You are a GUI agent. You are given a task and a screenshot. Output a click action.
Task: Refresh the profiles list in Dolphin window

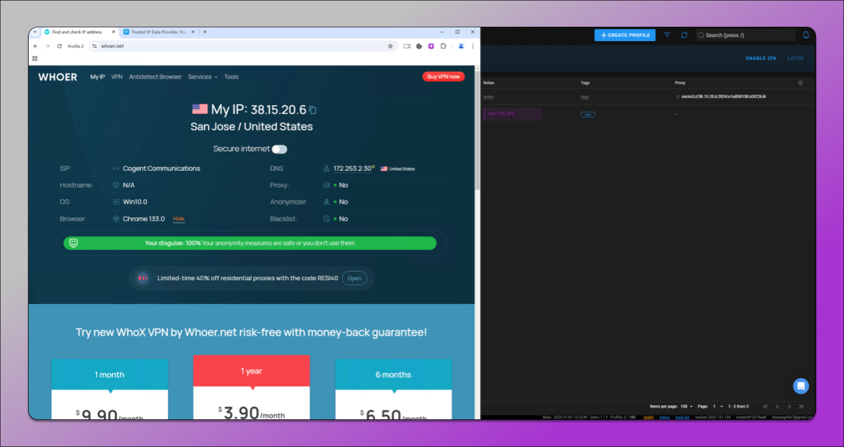pos(684,35)
